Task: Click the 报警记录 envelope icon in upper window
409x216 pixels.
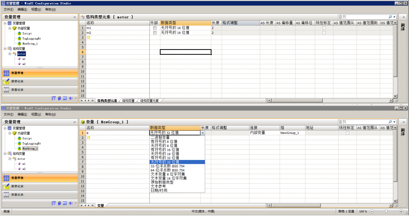Action: 6,81
